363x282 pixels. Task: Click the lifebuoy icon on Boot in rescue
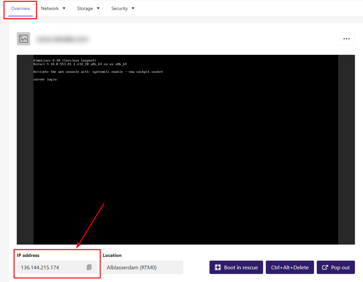(218, 268)
